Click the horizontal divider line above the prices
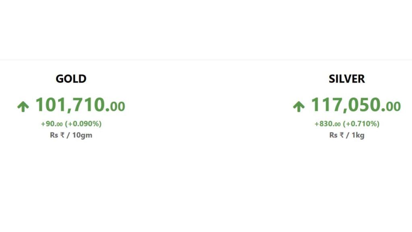The height and width of the screenshot is (232, 412). point(206,60)
